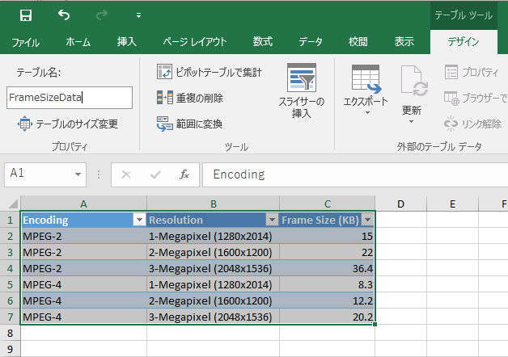Click the テーブル名 input field
The image size is (508, 357).
(x=70, y=98)
